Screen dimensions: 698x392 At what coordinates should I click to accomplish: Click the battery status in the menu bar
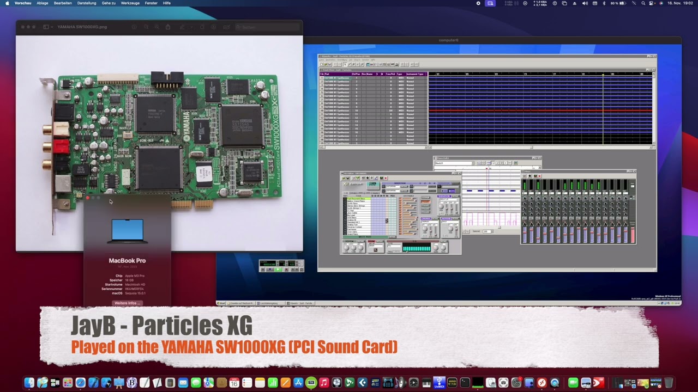pyautogui.click(x=618, y=3)
